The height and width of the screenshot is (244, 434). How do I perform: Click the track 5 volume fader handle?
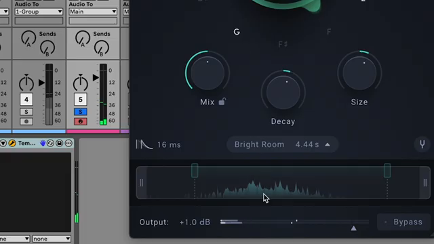point(96,77)
